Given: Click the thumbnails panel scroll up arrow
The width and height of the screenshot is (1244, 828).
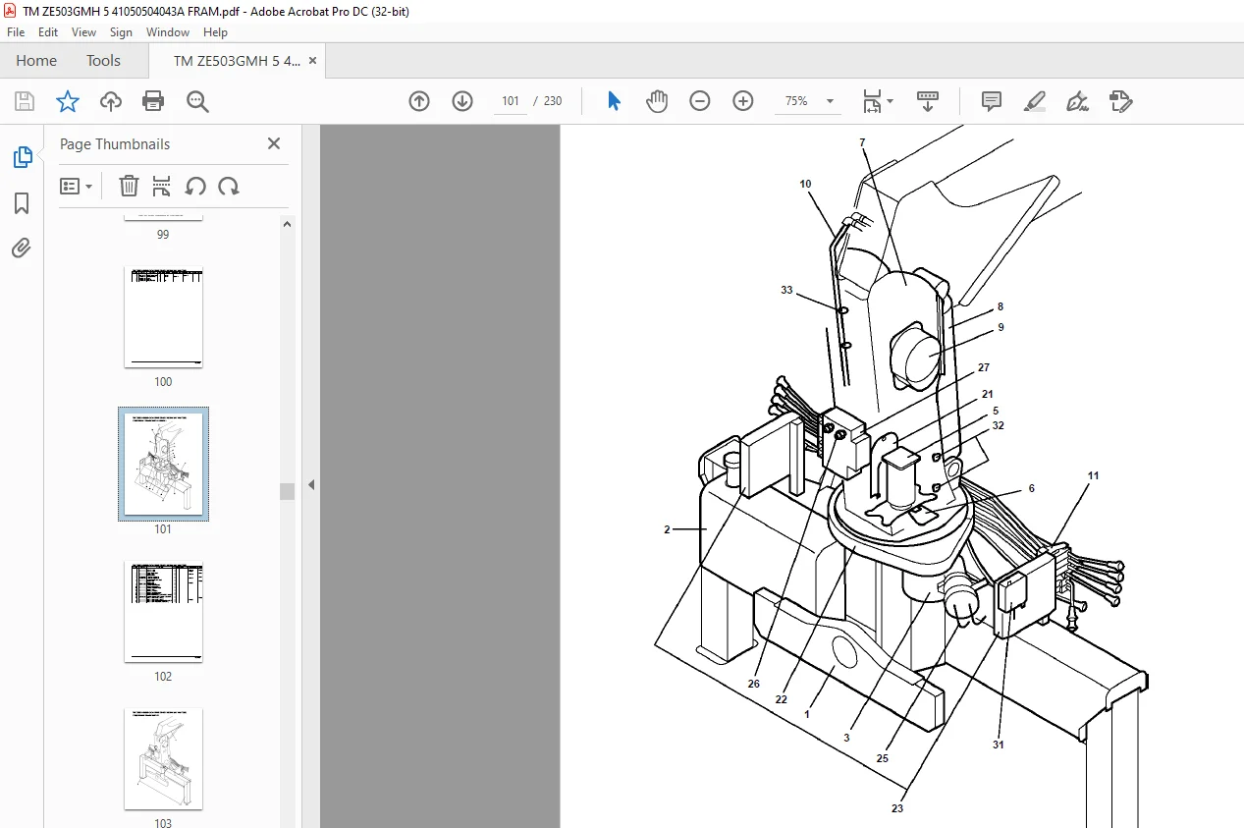Looking at the screenshot, I should click(288, 224).
